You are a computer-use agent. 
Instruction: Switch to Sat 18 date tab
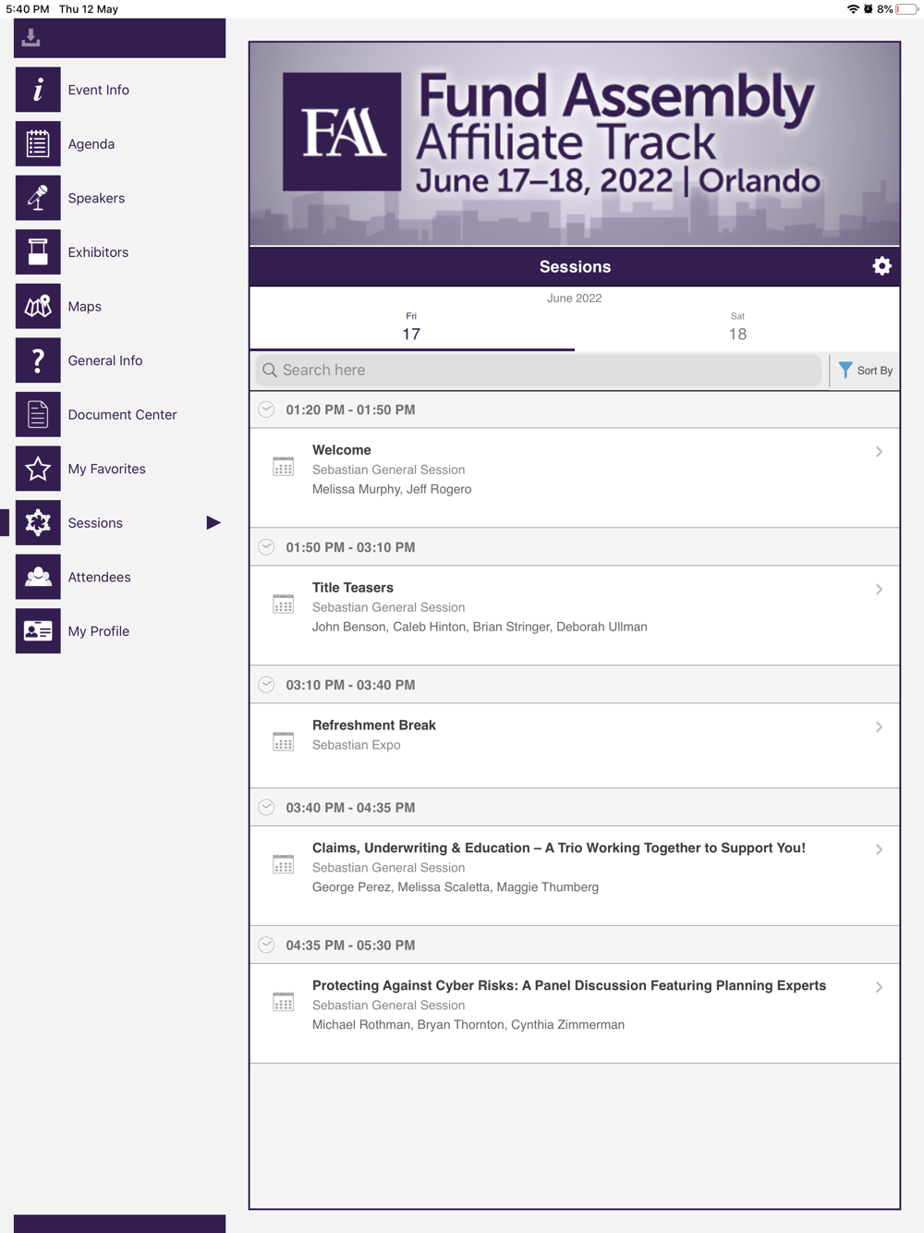737,327
